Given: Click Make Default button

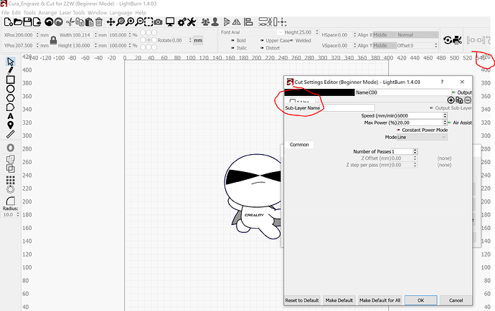Looking at the screenshot, I should coord(339,300).
